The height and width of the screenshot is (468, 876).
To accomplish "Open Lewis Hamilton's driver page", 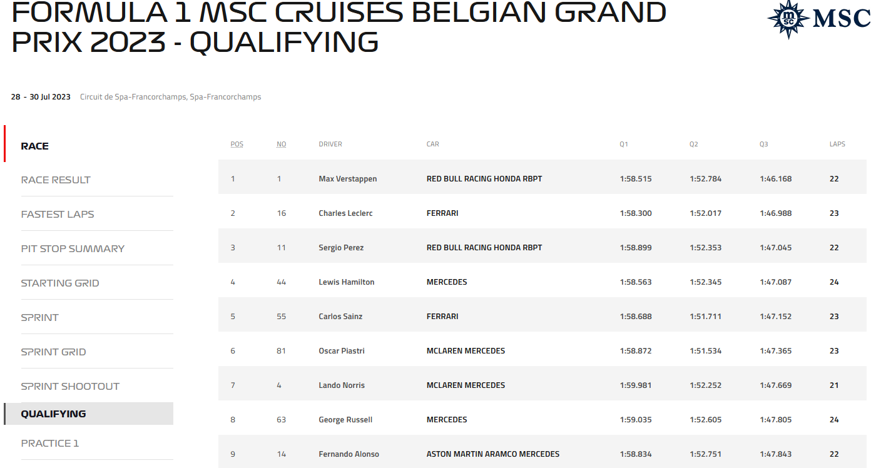I will [x=346, y=282].
